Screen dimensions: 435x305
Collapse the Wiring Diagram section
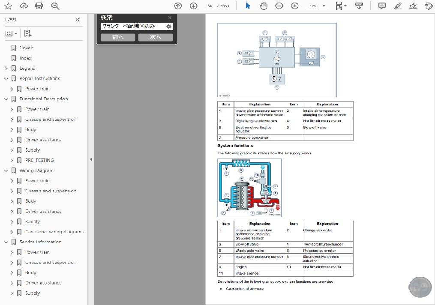pyautogui.click(x=6, y=170)
